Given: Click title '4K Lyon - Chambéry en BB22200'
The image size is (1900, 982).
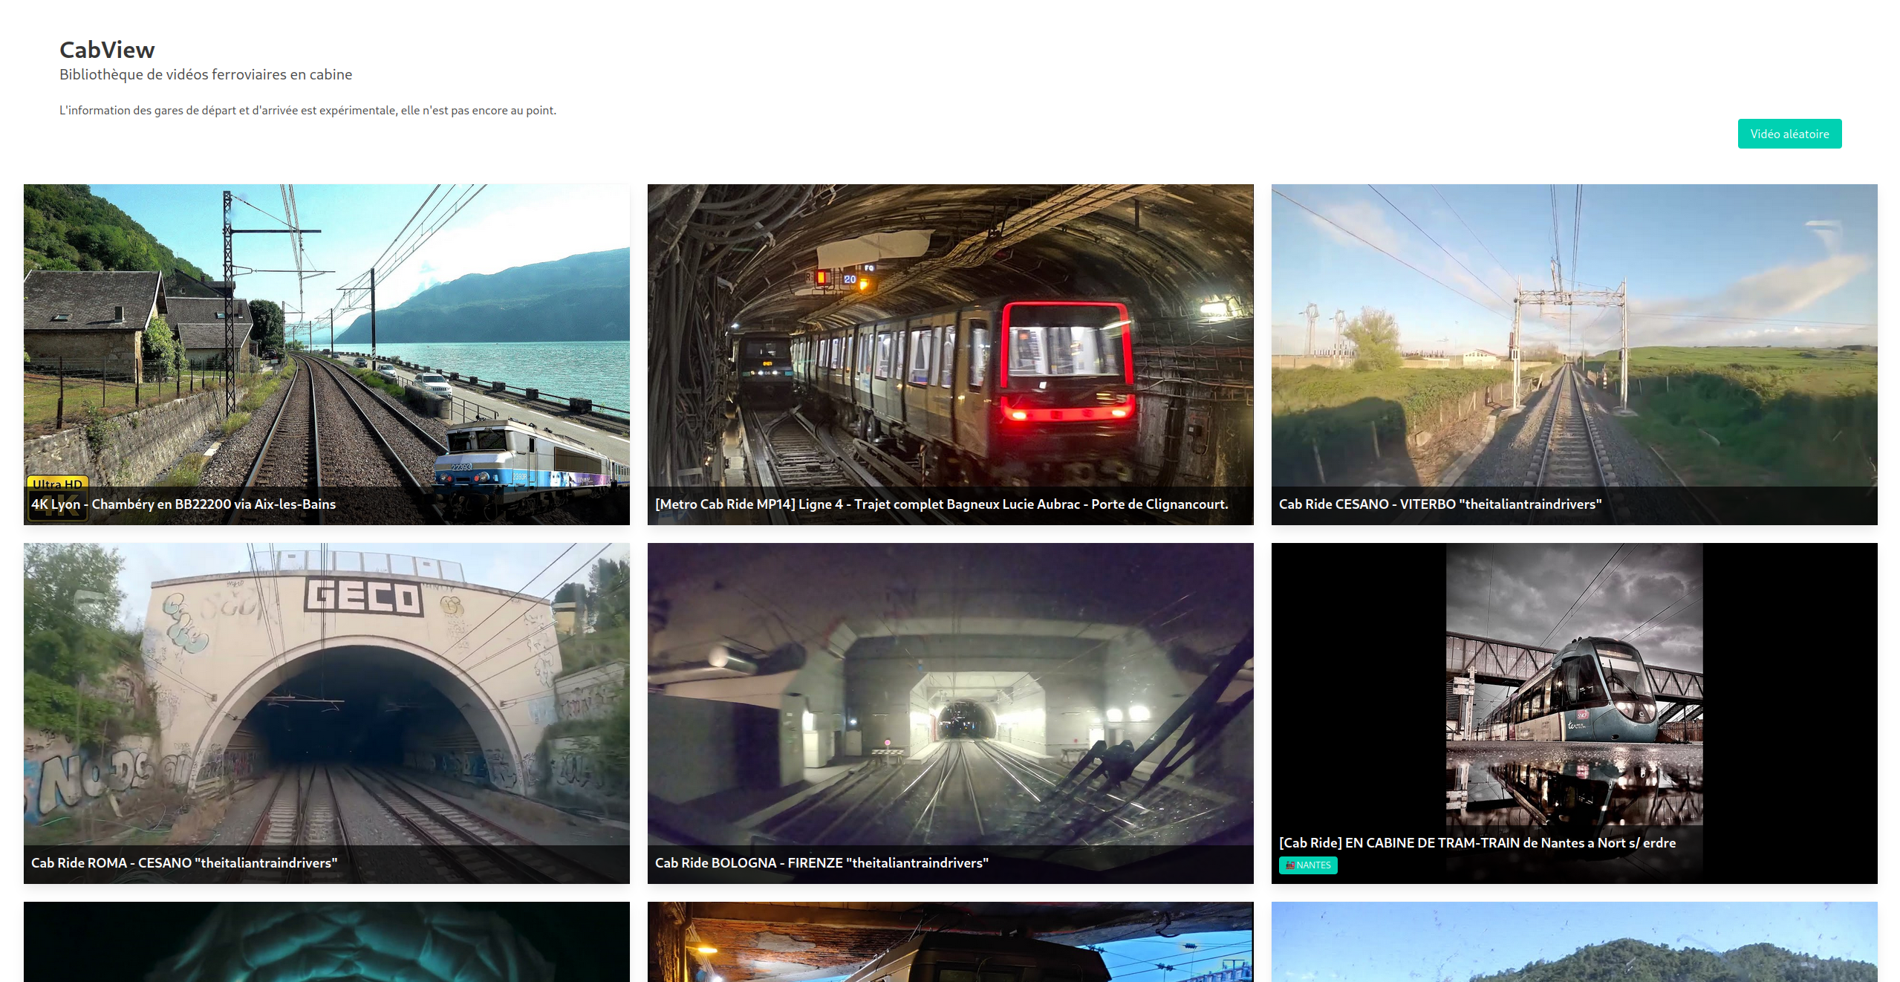Looking at the screenshot, I should (x=183, y=504).
